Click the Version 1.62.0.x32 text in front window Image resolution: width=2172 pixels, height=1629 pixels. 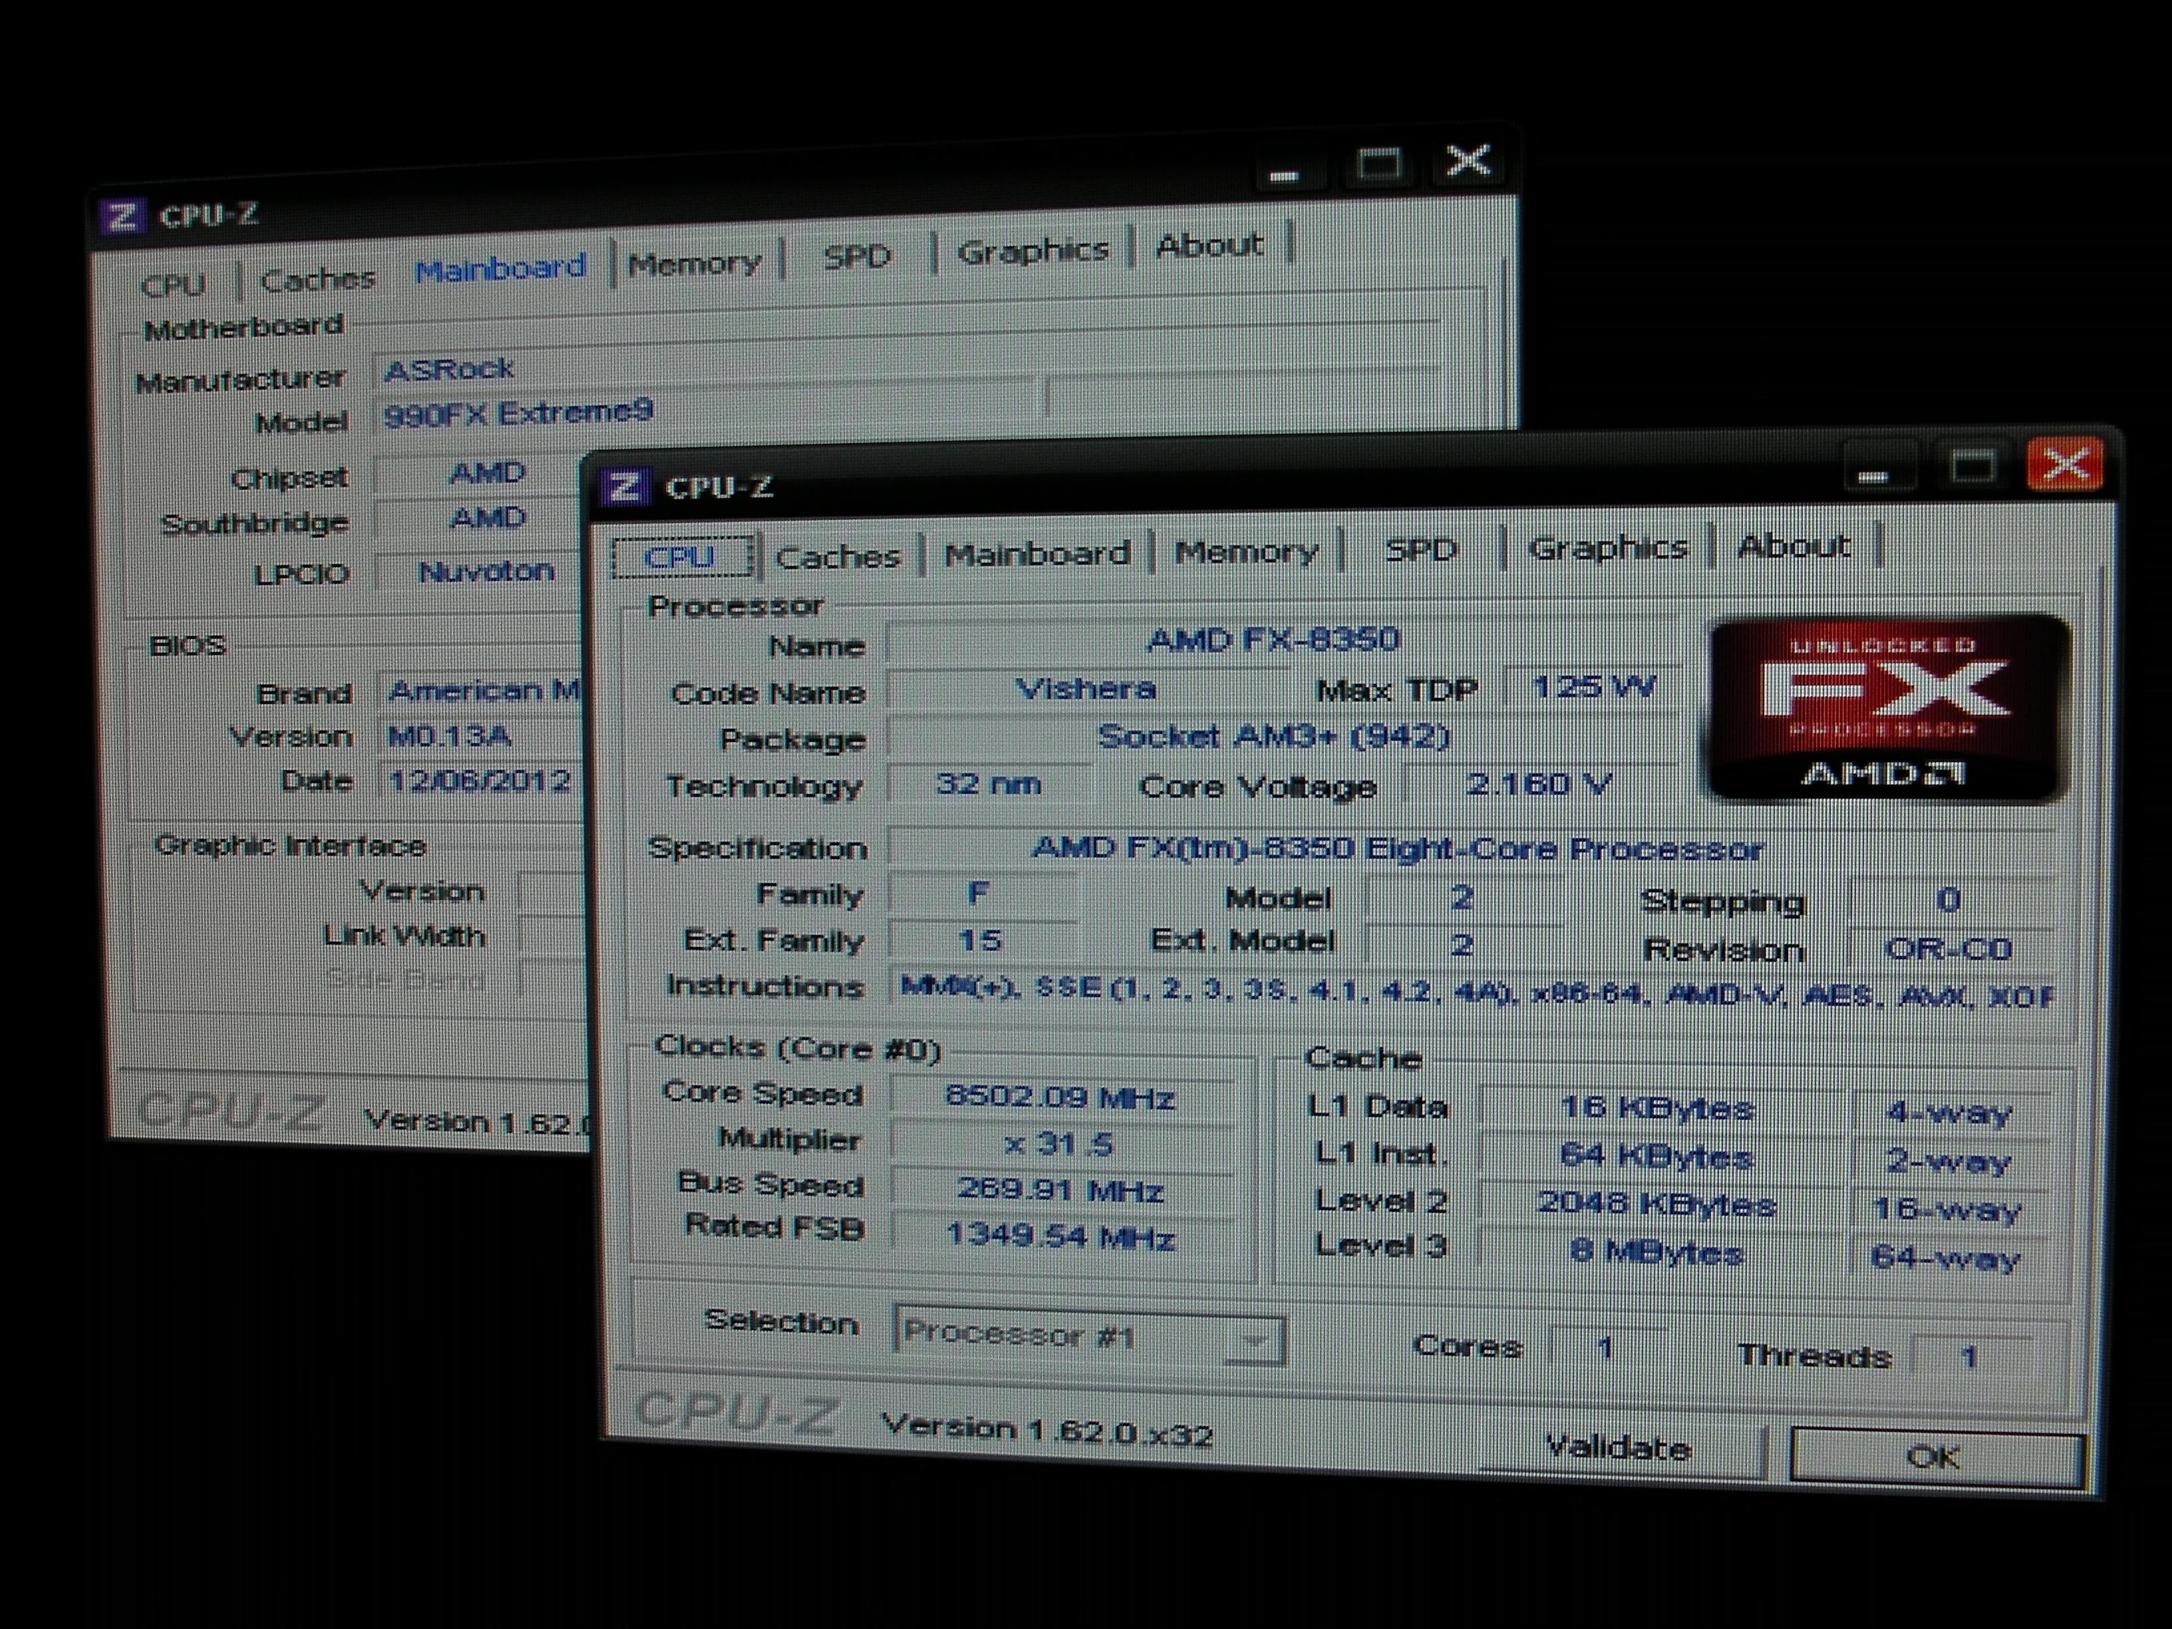pyautogui.click(x=1047, y=1431)
